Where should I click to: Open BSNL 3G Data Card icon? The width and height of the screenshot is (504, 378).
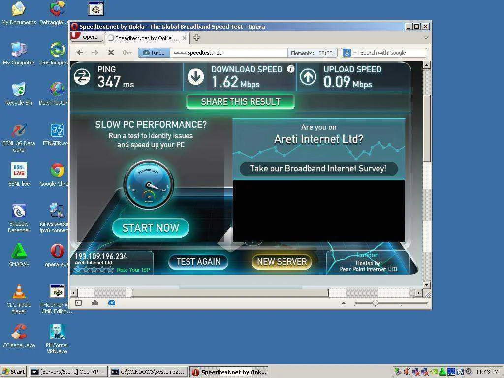[x=19, y=138]
